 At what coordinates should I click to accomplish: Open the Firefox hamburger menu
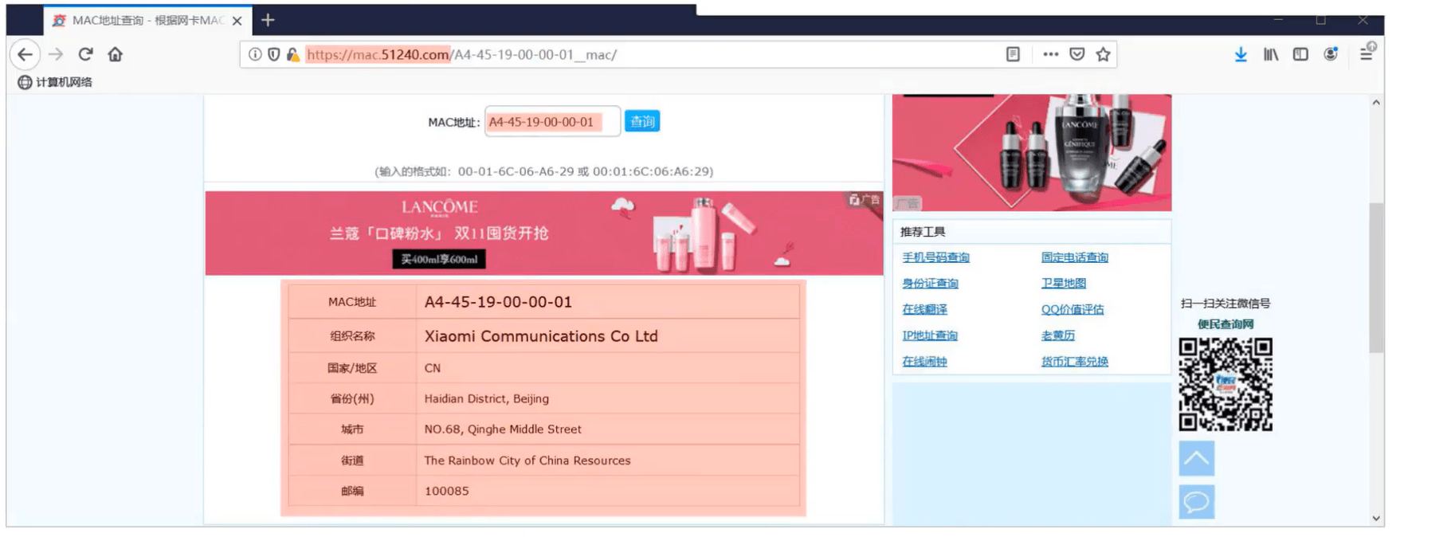pos(1367,54)
